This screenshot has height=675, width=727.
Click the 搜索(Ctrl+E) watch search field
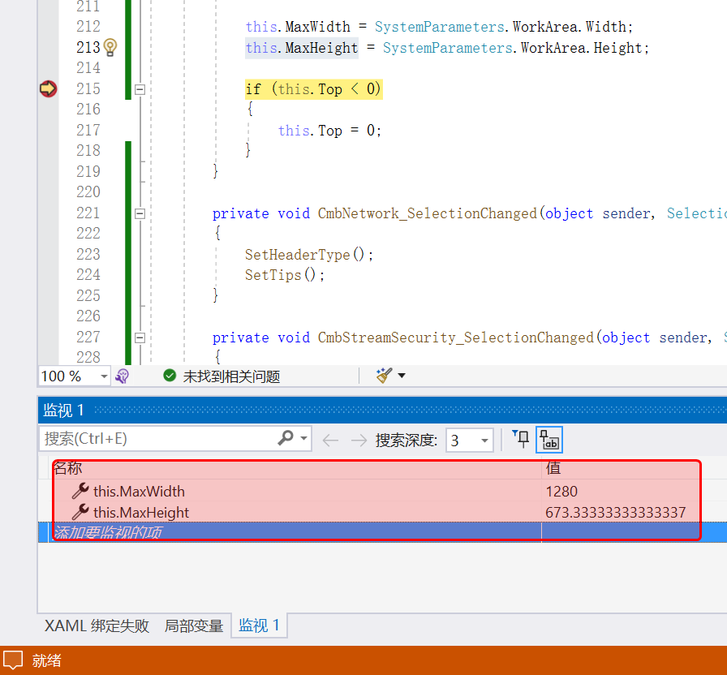pos(158,439)
